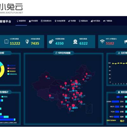Viewport: 127px width, 127px height.
Task: Select the Tibet pin on the map
Action: pyautogui.click(x=50, y=96)
